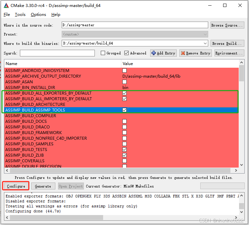The height and width of the screenshot is (225, 249).
Task: Click 'Disabled exporter formats:' log line
Action: pyautogui.click(x=35, y=201)
